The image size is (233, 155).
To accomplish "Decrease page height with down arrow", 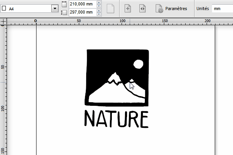I will point(99,14).
